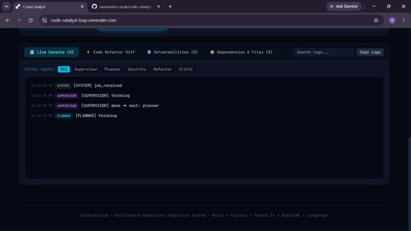The width and height of the screenshot is (411, 231).
Task: Filter logs by Refactor agent
Action: (x=163, y=69)
